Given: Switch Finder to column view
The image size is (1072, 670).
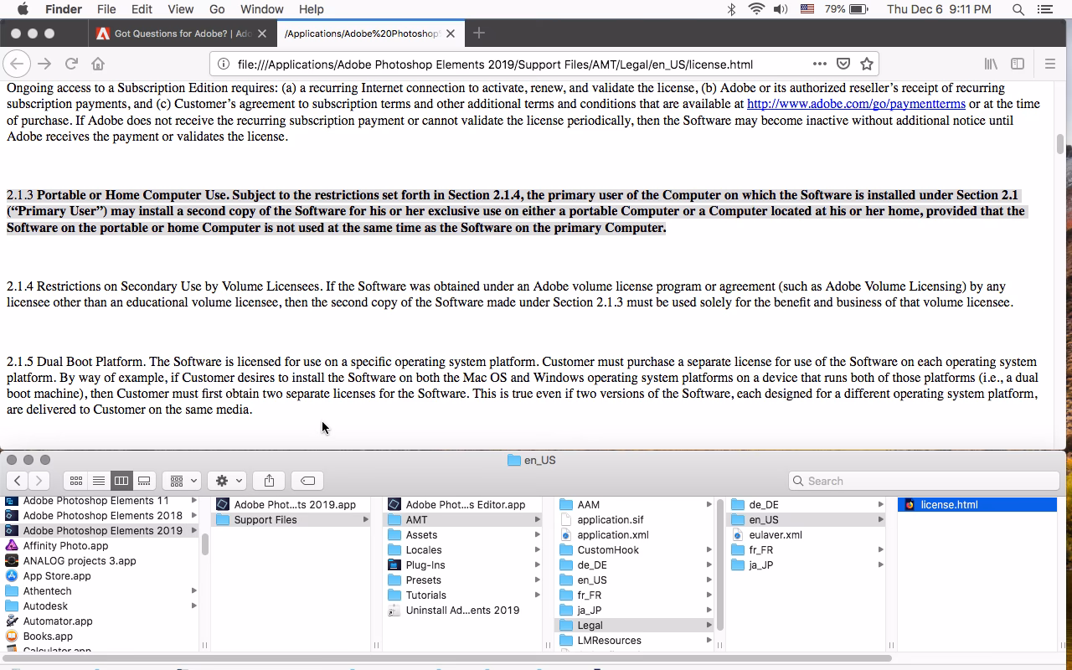Looking at the screenshot, I should pos(121,481).
